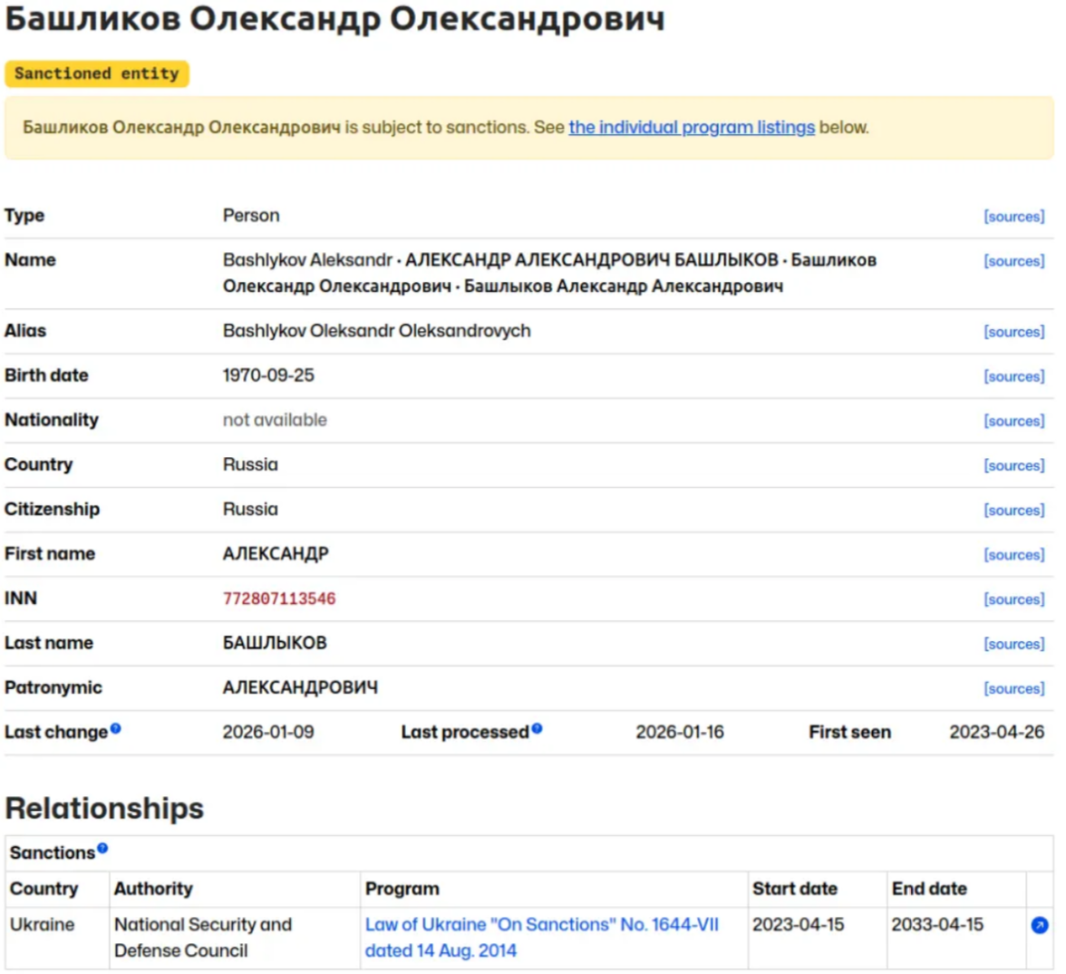Show sources for the Type row

1013,217
